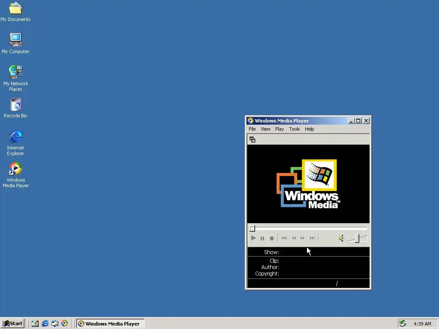Click the volume slider handle
The width and height of the screenshot is (439, 329).
click(357, 238)
